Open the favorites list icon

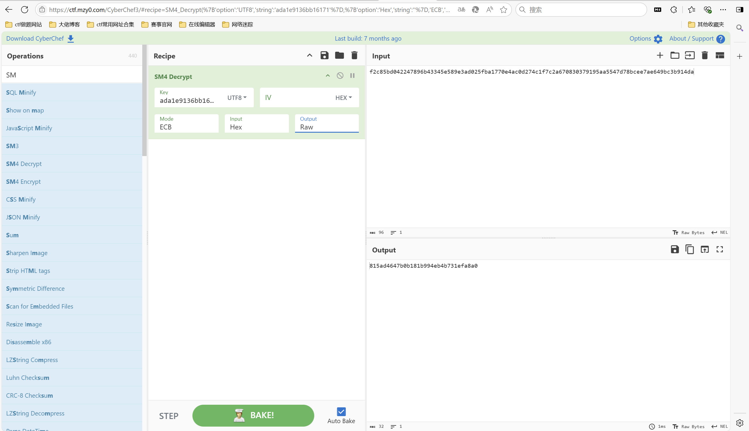(x=691, y=10)
